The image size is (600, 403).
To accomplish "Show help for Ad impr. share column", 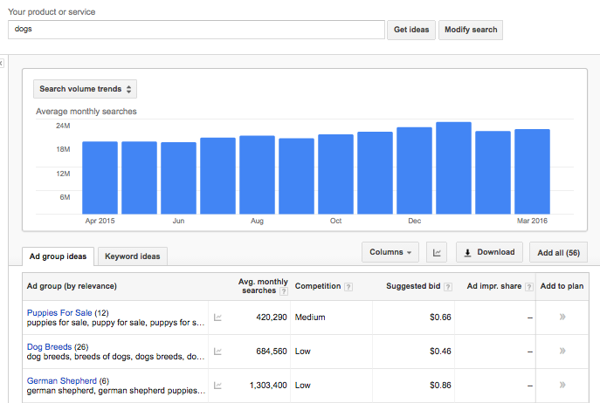I will (x=529, y=287).
